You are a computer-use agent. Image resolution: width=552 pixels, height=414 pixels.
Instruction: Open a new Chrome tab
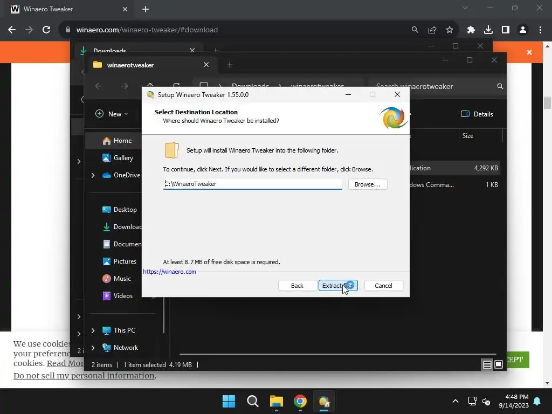click(x=146, y=9)
